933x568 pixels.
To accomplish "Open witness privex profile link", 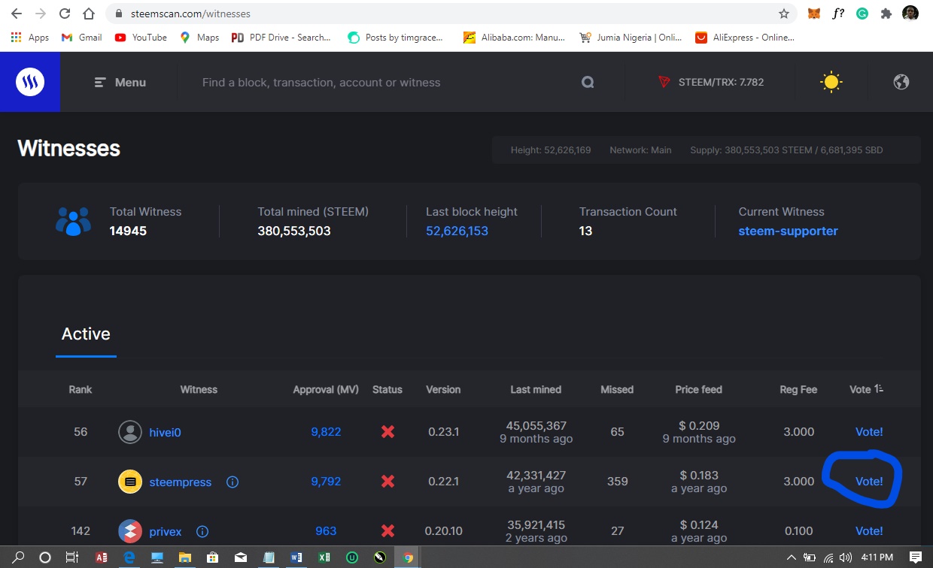I will [165, 531].
